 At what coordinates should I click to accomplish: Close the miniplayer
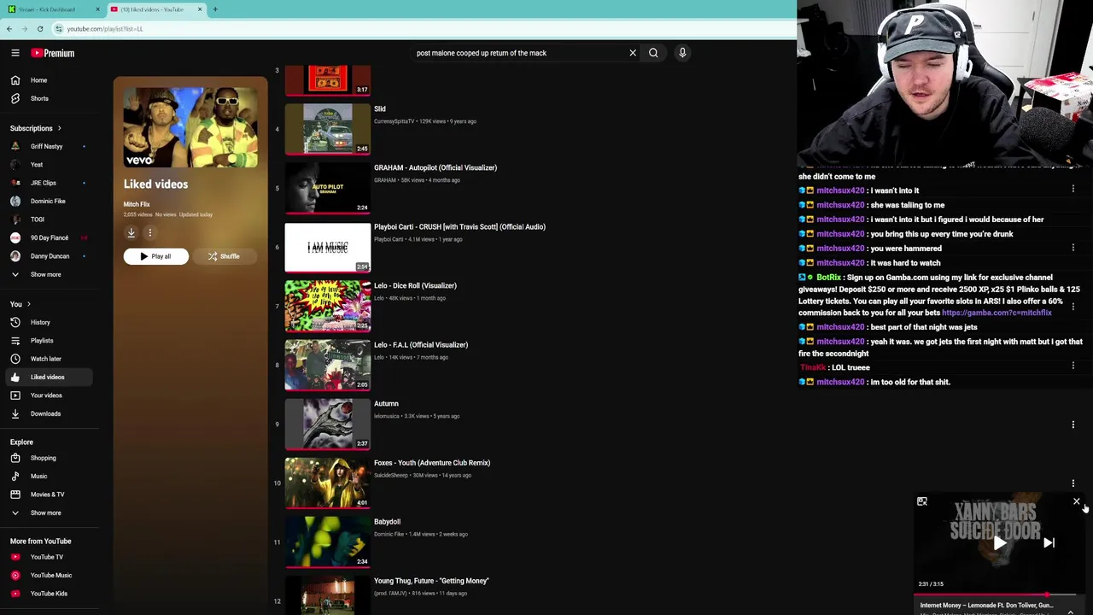(x=1076, y=501)
